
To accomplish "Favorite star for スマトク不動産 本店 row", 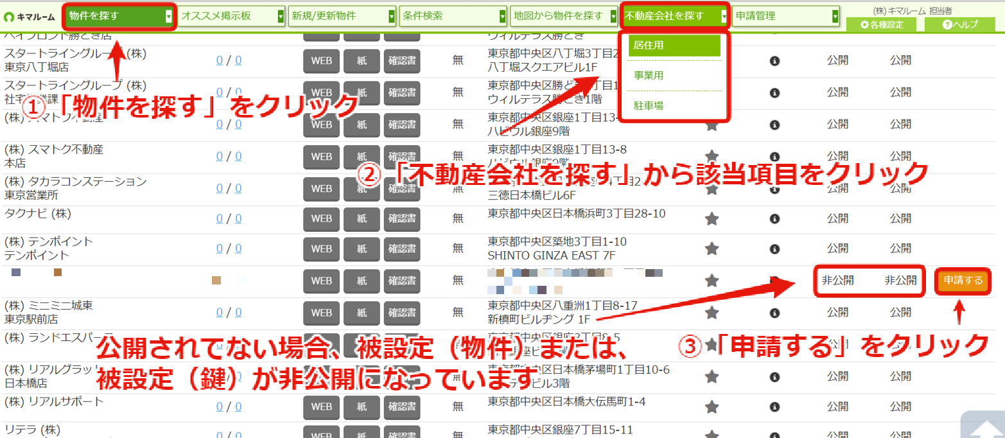I will 712,156.
